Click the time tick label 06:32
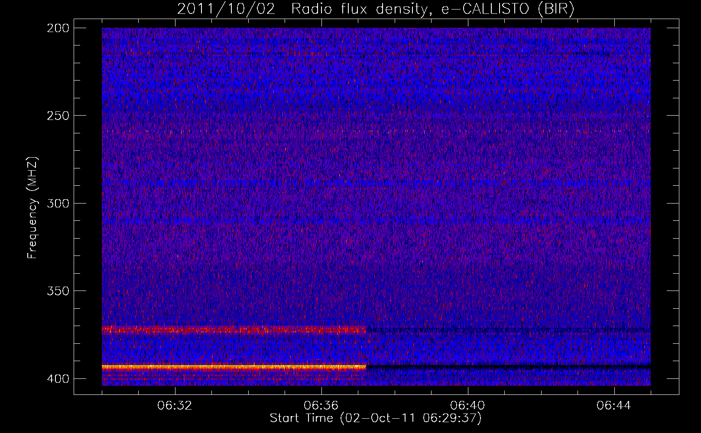701x433 pixels. [175, 406]
